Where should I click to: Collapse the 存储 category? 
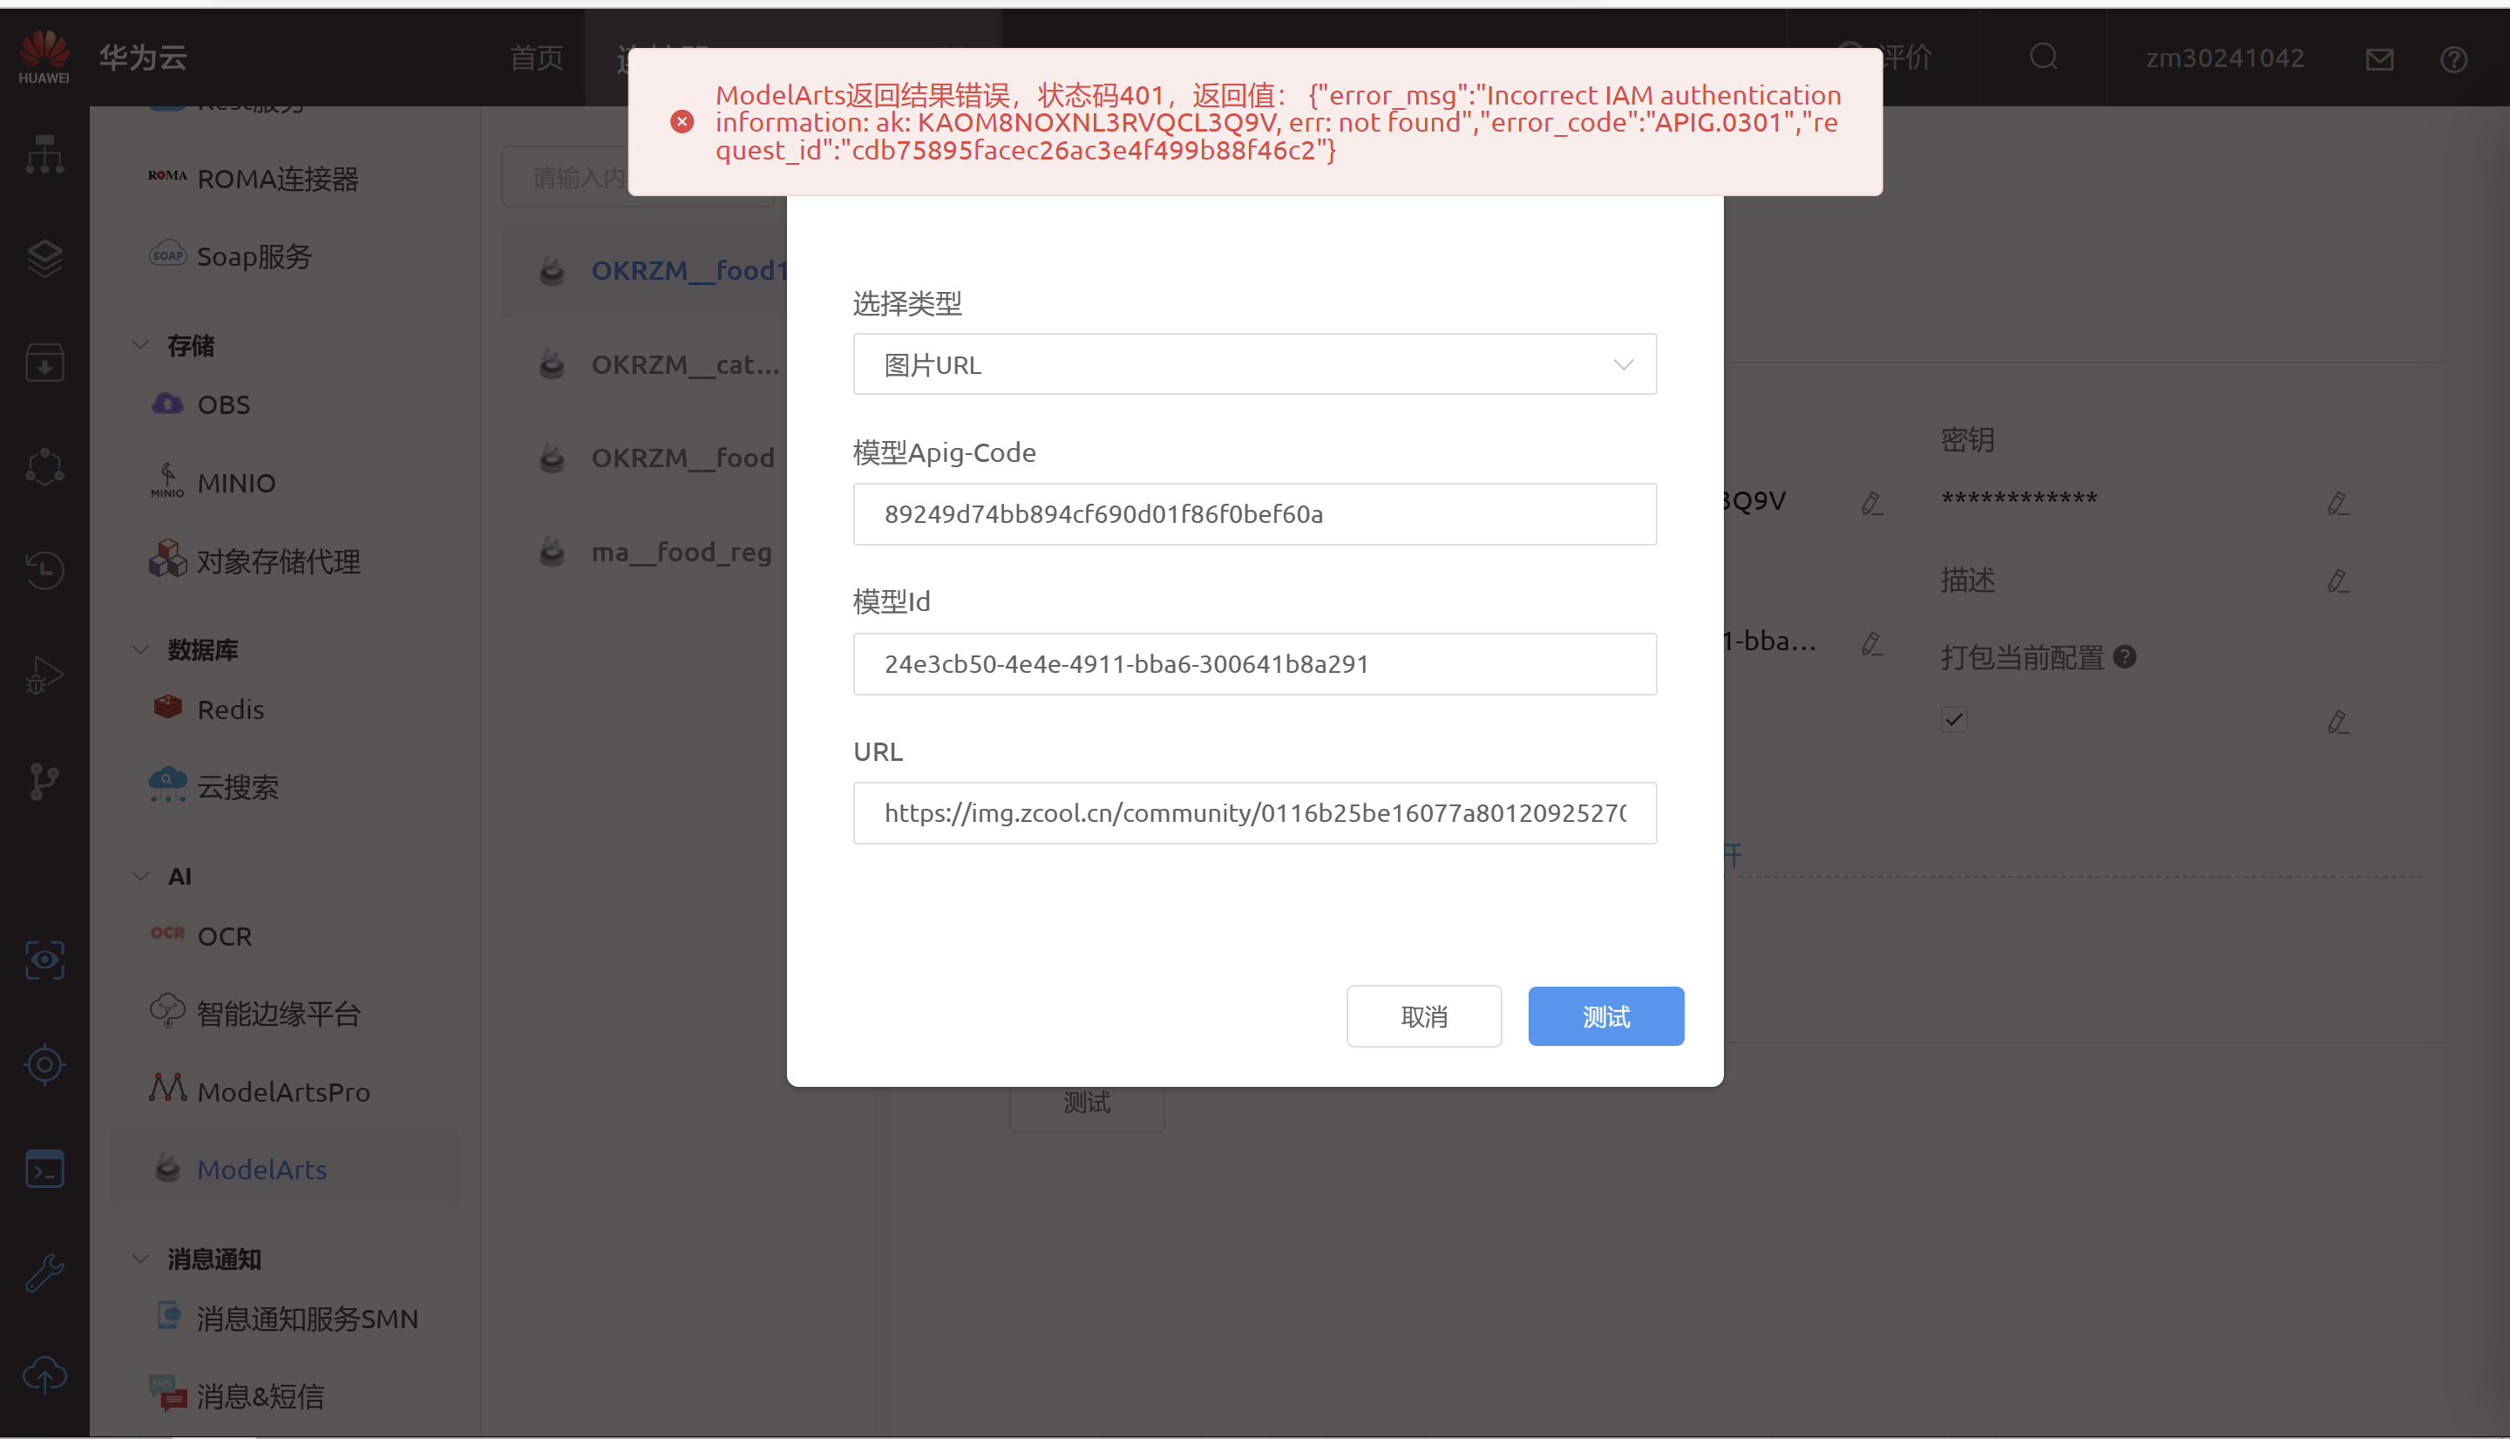point(141,345)
